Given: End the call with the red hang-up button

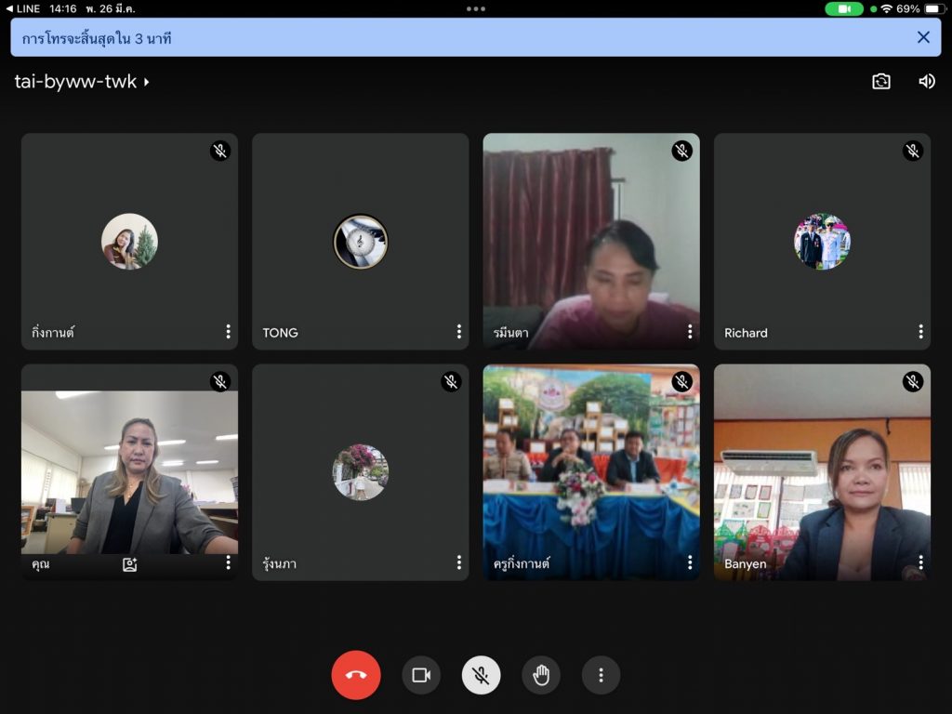Looking at the screenshot, I should point(356,675).
